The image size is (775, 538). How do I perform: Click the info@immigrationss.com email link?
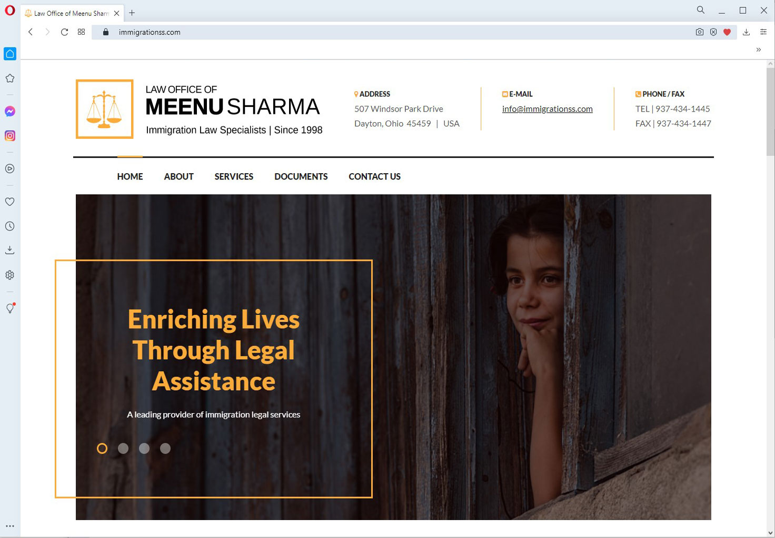548,109
